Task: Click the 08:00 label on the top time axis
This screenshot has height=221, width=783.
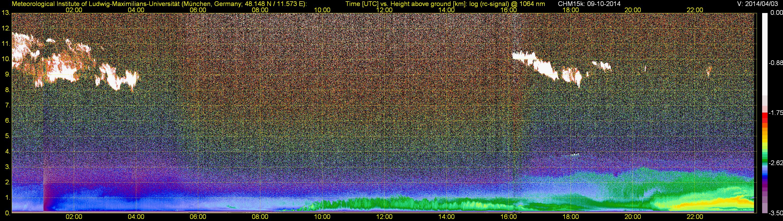Action: pos(260,10)
